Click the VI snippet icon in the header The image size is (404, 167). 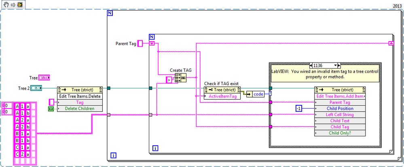coord(19,4)
